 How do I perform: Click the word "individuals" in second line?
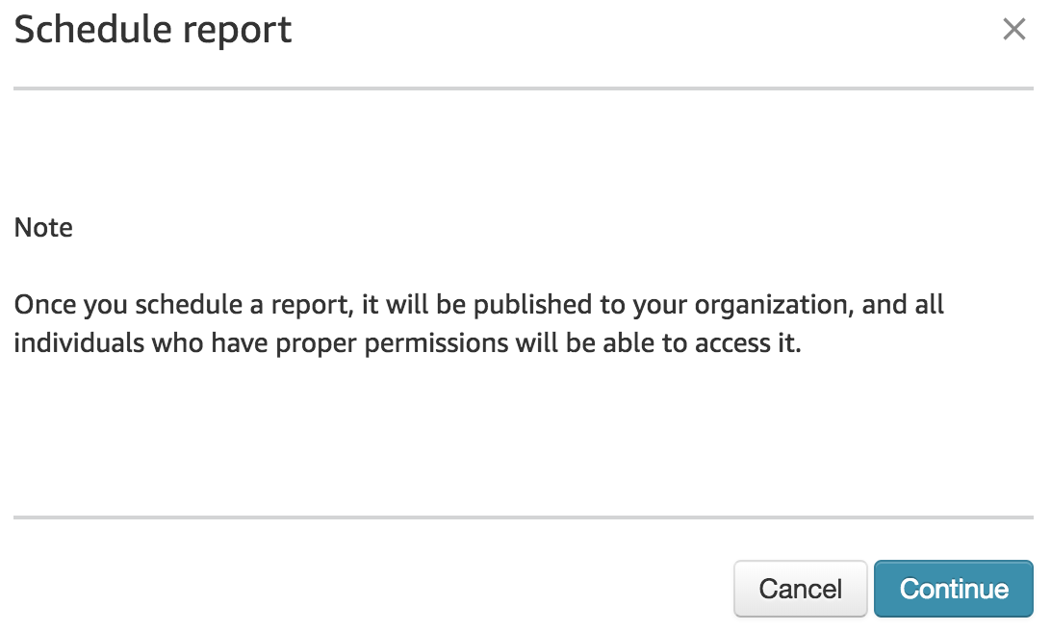[79, 343]
